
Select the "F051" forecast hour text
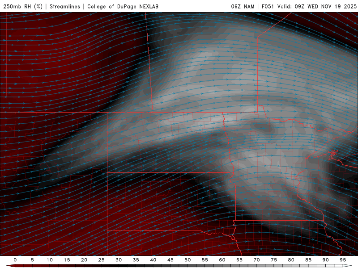tap(268, 6)
